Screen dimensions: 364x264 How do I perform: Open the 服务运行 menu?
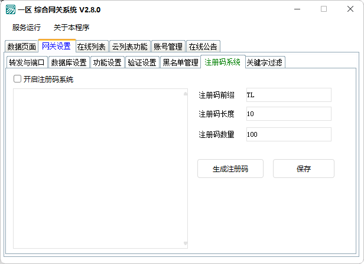pyautogui.click(x=27, y=28)
